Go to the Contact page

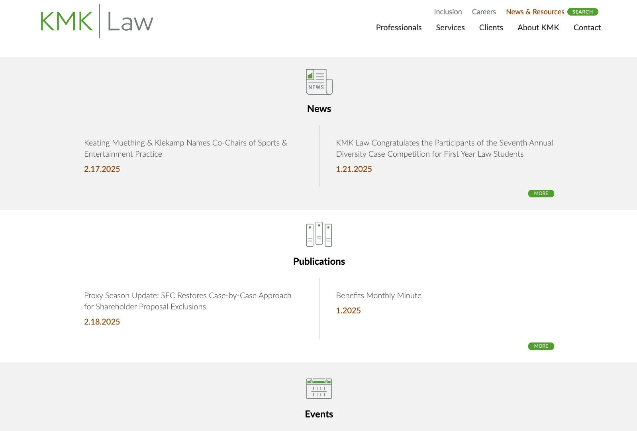point(587,28)
